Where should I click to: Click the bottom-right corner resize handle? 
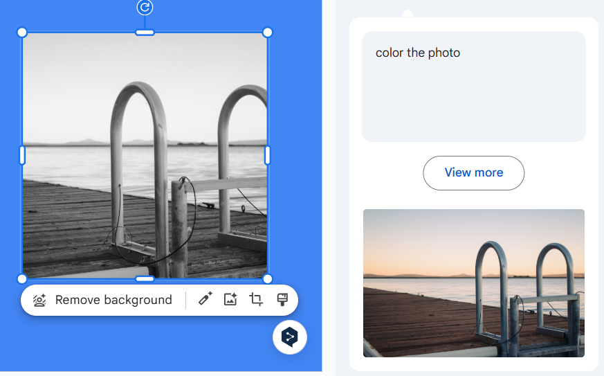(268, 278)
